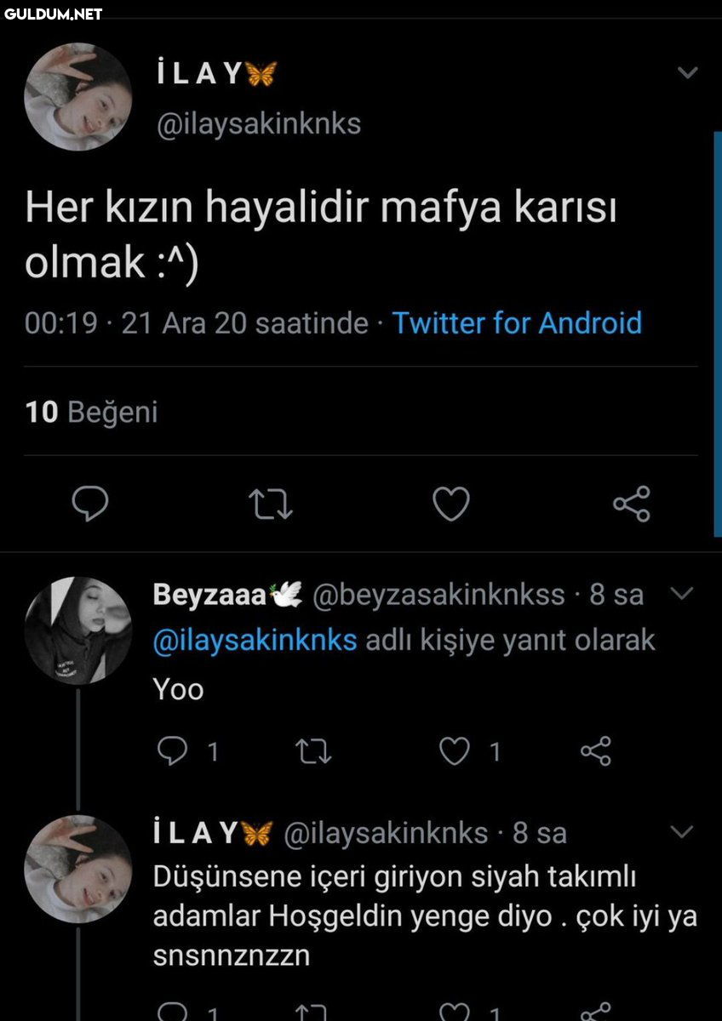Open @beyzasakinknkss profile handle
Viewport: 722px width, 1021px height.
click(x=439, y=595)
